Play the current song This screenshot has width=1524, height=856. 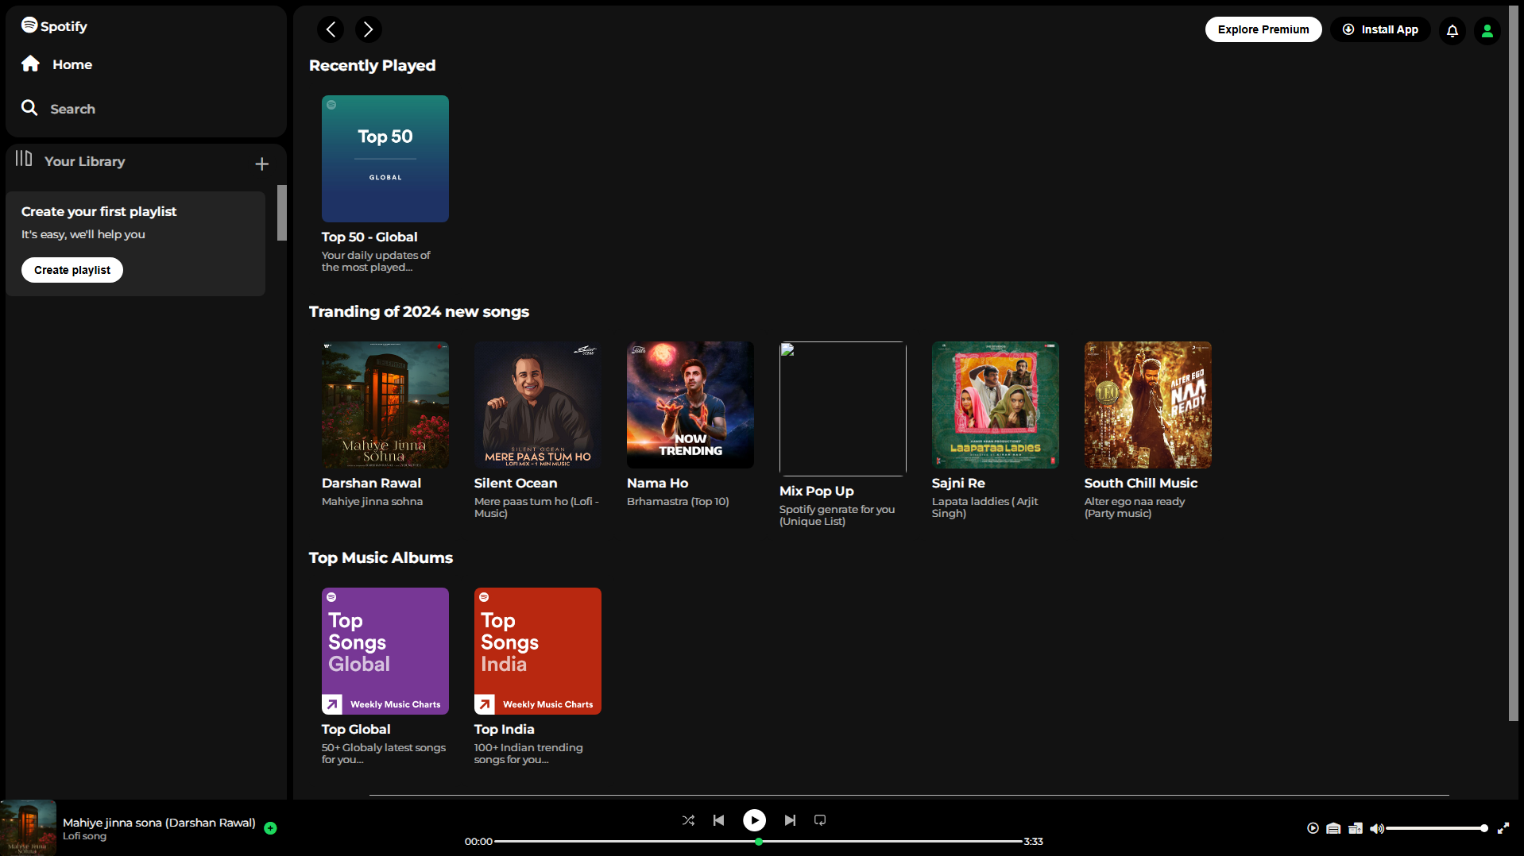[754, 820]
